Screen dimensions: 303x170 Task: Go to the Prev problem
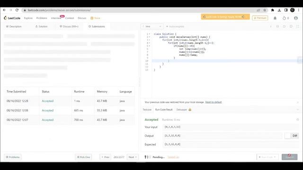point(106,157)
